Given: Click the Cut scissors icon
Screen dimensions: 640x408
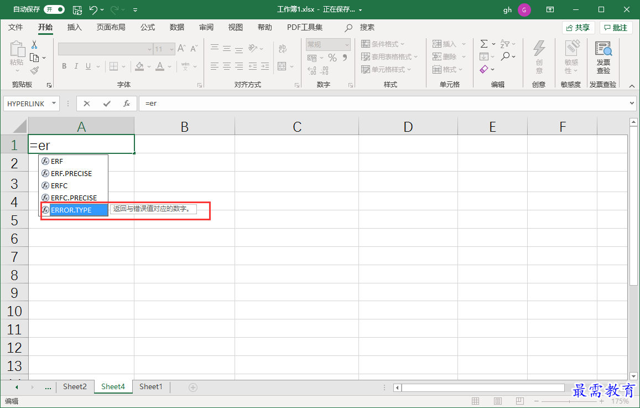Looking at the screenshot, I should pos(34,44).
